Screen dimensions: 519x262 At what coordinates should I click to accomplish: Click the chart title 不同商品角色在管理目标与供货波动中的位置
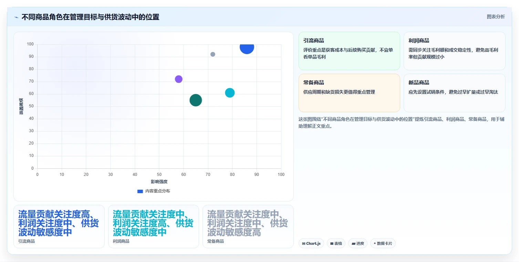pos(90,17)
